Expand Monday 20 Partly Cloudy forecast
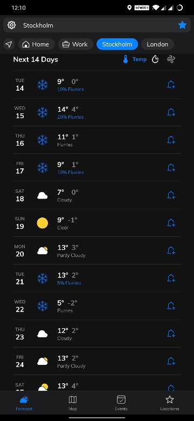 pos(97,250)
